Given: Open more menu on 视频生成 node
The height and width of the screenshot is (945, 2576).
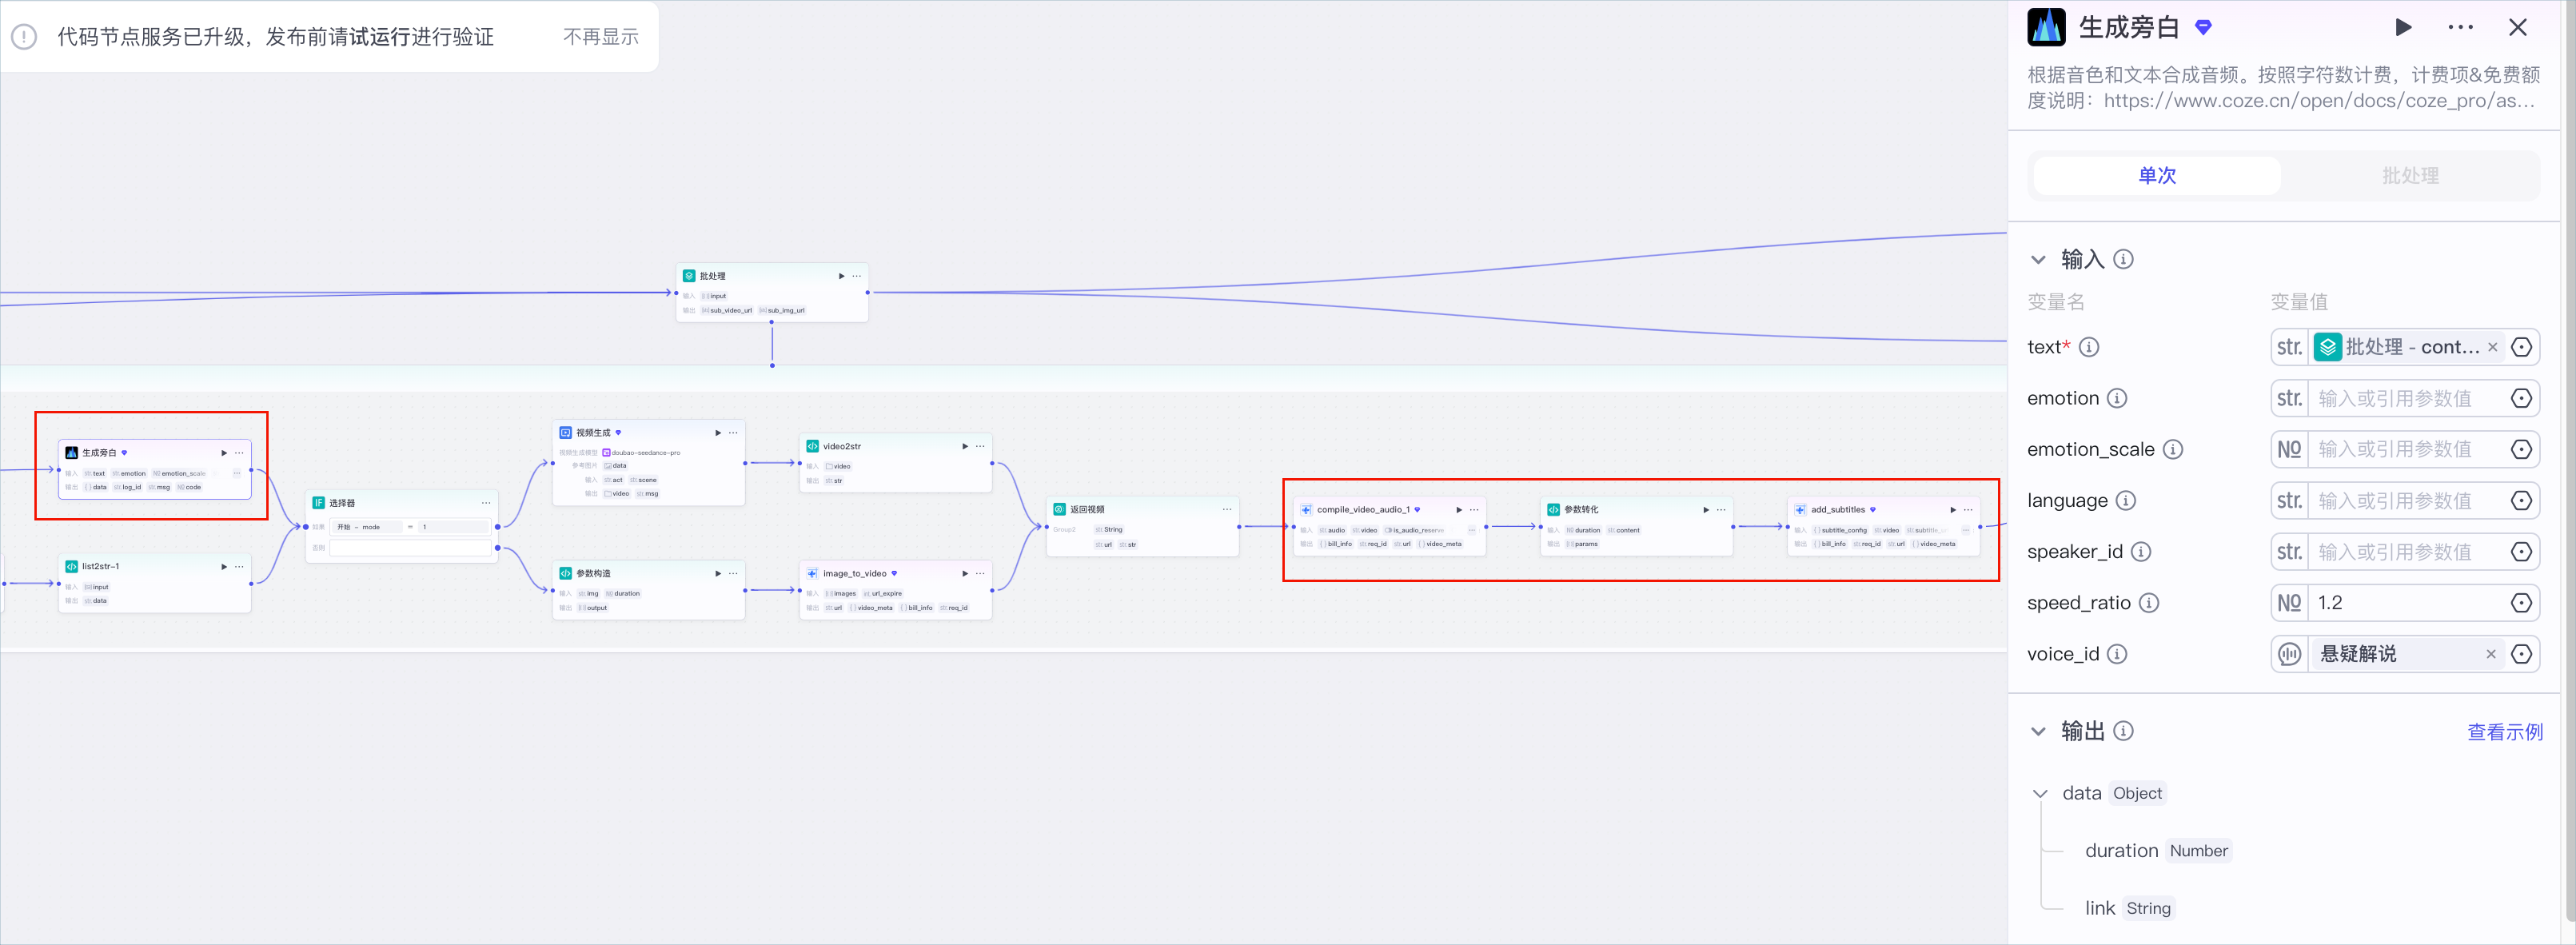Looking at the screenshot, I should pos(733,433).
